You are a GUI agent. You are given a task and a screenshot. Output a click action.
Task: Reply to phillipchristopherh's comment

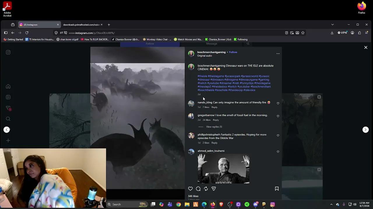[x=214, y=143]
